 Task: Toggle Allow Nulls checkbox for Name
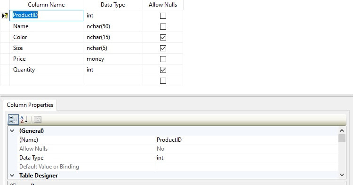163,26
